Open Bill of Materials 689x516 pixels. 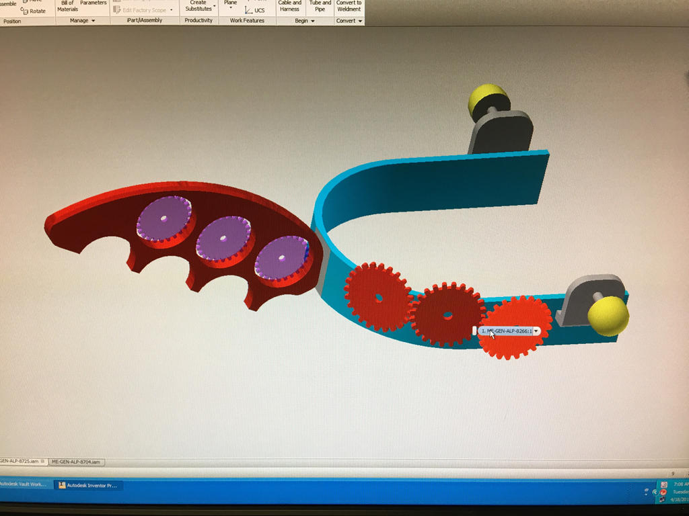tap(68, 5)
